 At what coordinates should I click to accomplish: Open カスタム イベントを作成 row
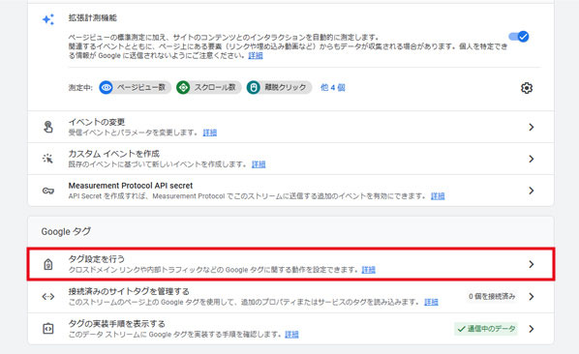(x=290, y=159)
